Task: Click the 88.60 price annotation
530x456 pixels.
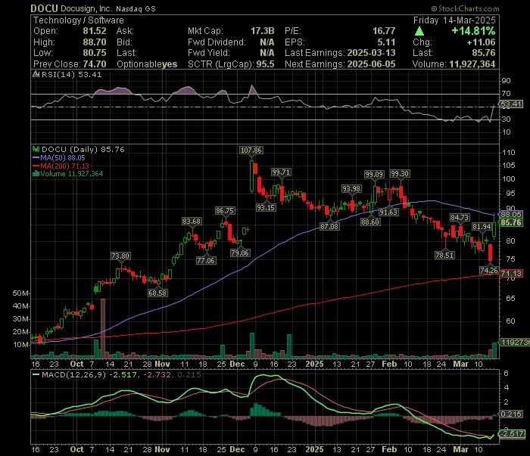Action: [370, 222]
